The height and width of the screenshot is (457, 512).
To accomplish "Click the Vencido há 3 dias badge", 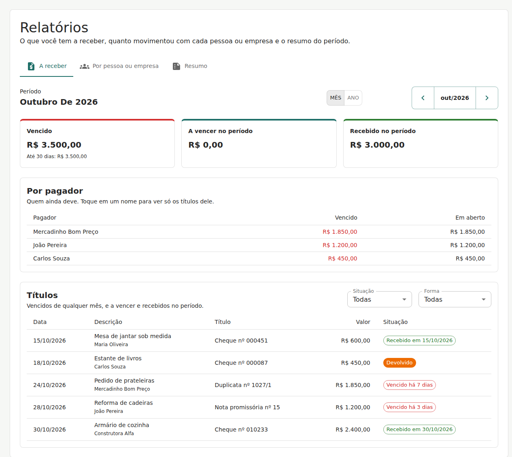I will coord(410,407).
